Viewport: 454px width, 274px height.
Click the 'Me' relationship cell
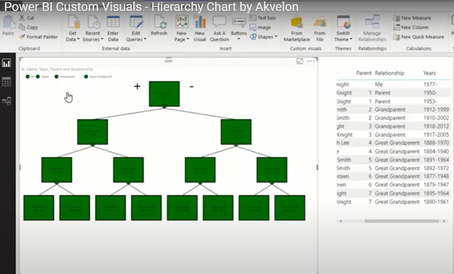[379, 84]
